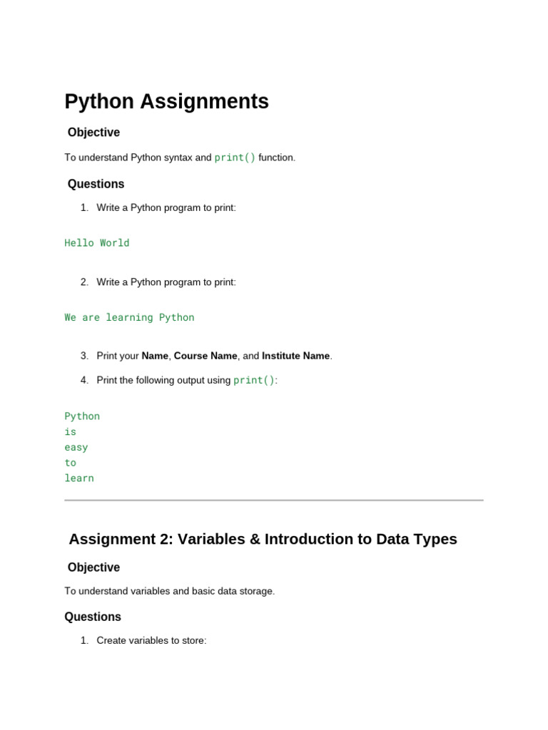Screen dimensions: 548x730
Task: Click the "Print your" text in question 3
Action: (118, 356)
